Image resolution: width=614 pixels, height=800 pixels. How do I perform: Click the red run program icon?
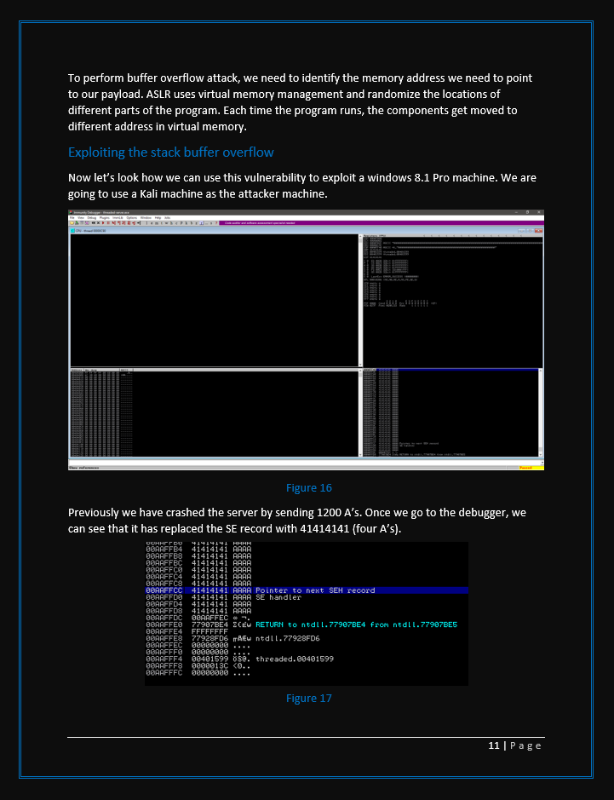pos(103,223)
